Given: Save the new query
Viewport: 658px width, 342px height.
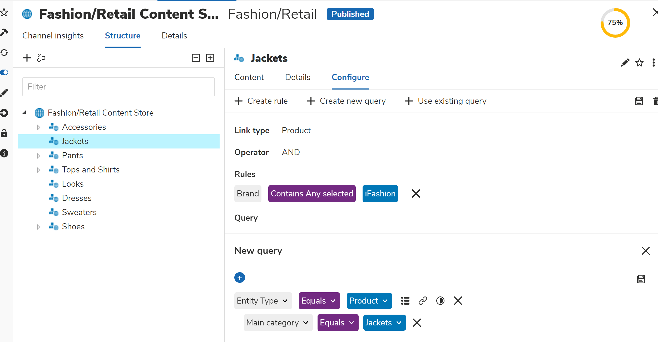Looking at the screenshot, I should (641, 279).
